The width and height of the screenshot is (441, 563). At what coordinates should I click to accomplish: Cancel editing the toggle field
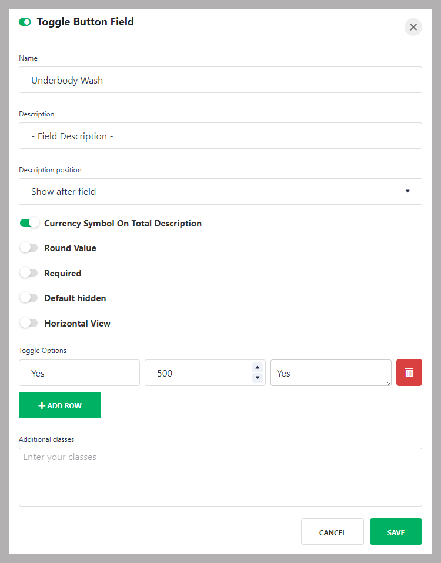click(x=332, y=532)
